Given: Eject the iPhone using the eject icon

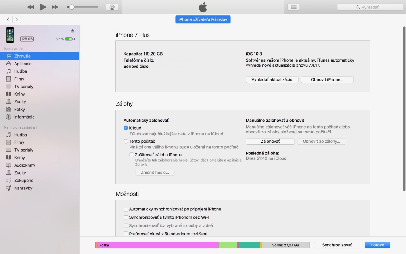Looking at the screenshot, I should point(73,31).
